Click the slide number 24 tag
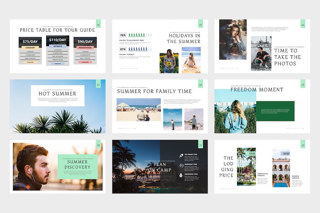 (98, 24)
